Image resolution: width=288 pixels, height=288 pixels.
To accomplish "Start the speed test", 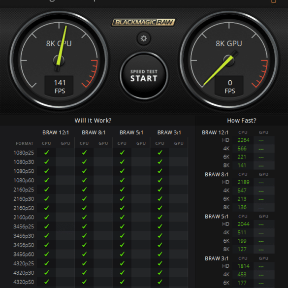I will 144,76.
